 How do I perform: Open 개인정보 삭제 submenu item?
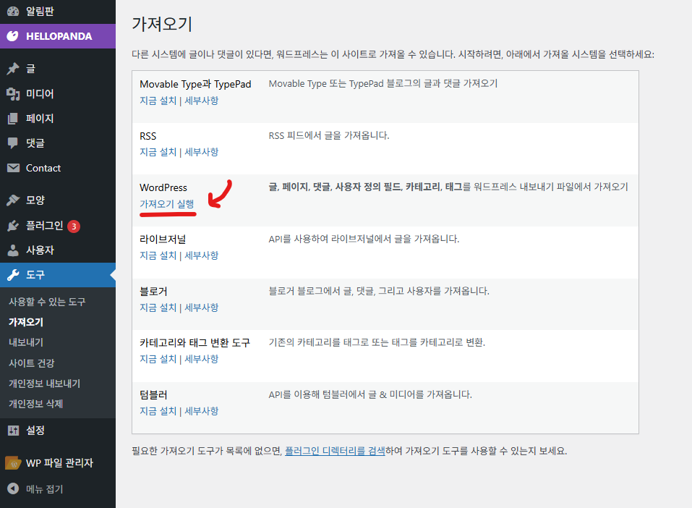(35, 404)
